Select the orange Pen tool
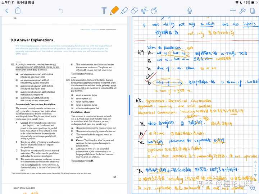The image size is (259, 194). [x=114, y=10]
